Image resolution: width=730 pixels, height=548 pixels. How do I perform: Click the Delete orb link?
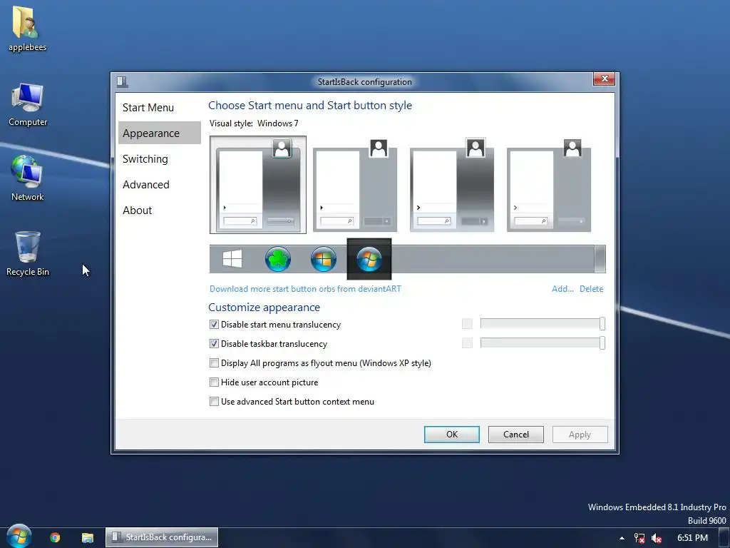pos(591,288)
